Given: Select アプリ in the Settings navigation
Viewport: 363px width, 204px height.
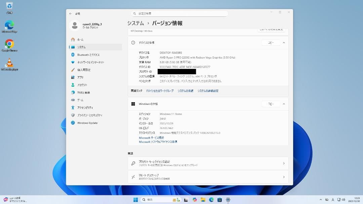Looking at the screenshot, I should (79, 77).
